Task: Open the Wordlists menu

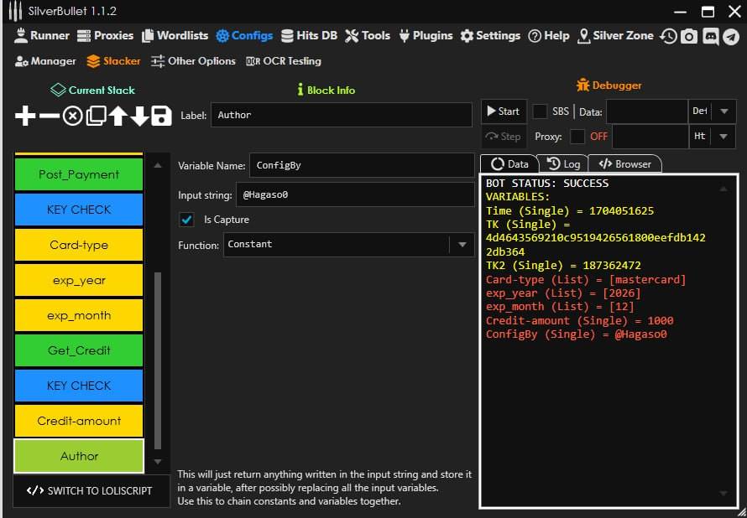Action: (175, 36)
